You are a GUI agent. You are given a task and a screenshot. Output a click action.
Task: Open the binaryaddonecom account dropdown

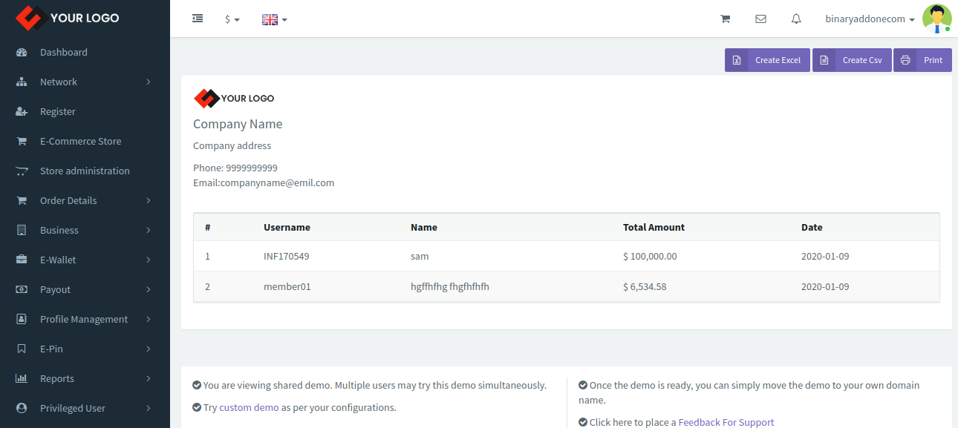coord(870,19)
